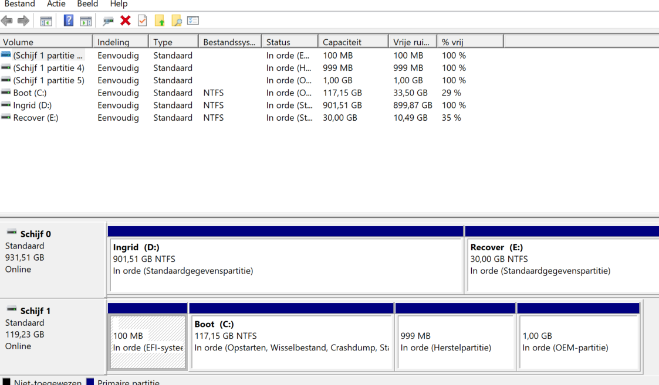Open the Actie menu
The image size is (659, 385).
pyautogui.click(x=56, y=4)
